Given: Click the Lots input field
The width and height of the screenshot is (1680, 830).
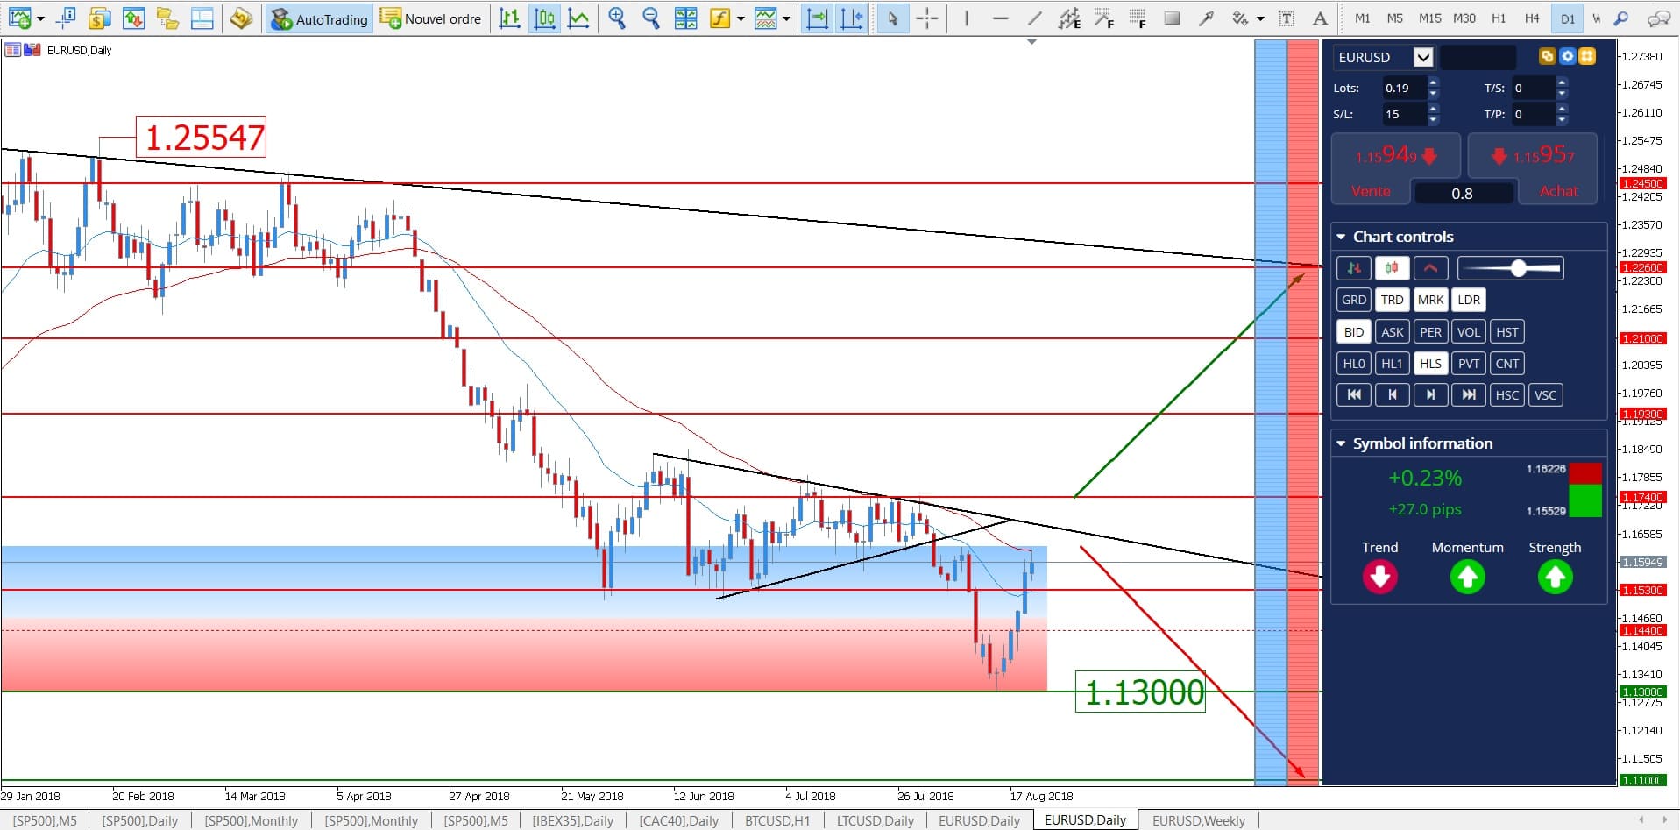Looking at the screenshot, I should (x=1403, y=88).
